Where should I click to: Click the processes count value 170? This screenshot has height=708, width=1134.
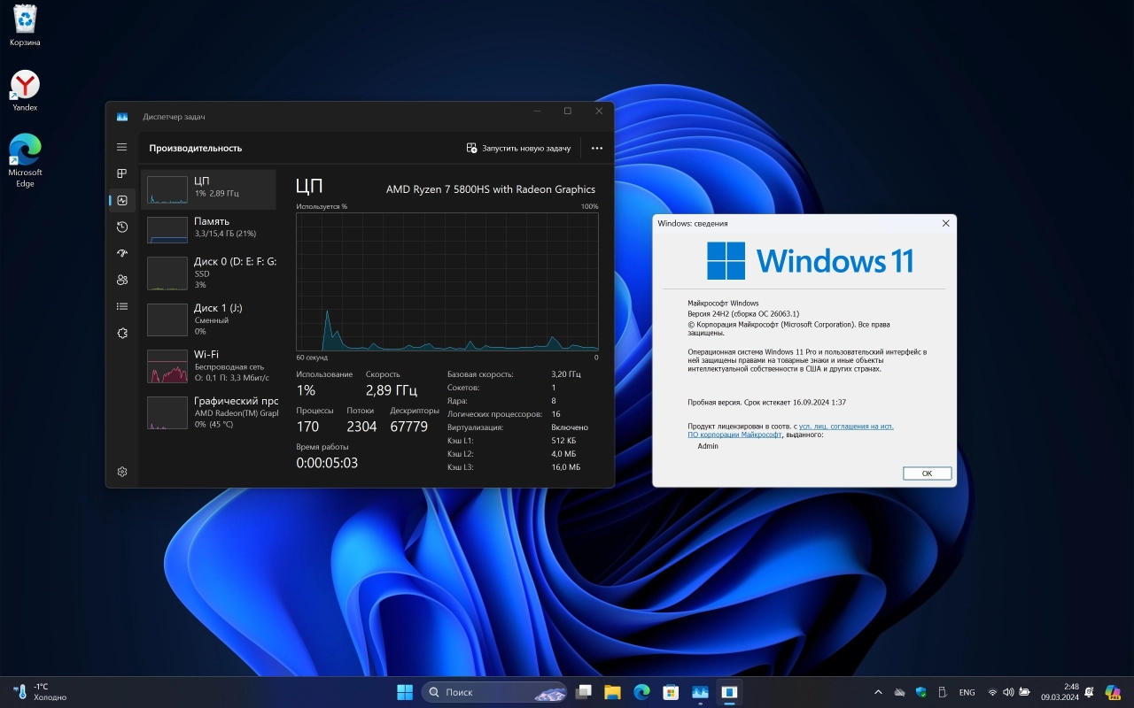pyautogui.click(x=307, y=427)
